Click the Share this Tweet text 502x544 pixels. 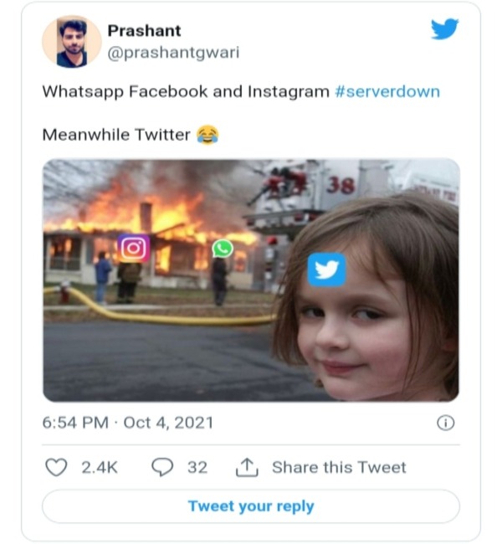point(339,467)
